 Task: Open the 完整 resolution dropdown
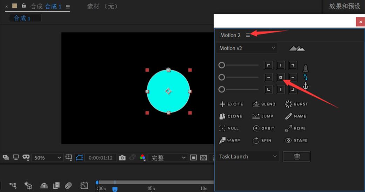click(167, 158)
